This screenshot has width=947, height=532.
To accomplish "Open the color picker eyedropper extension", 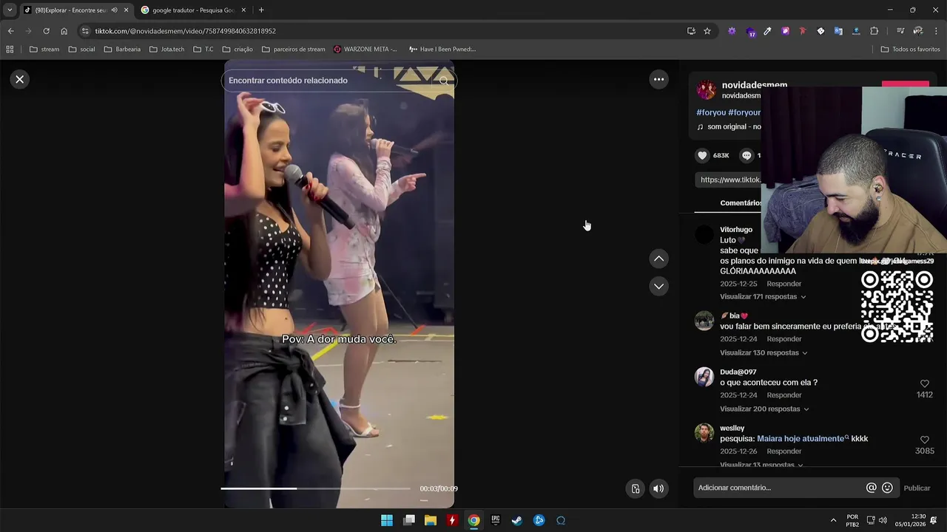I will pos(767,31).
